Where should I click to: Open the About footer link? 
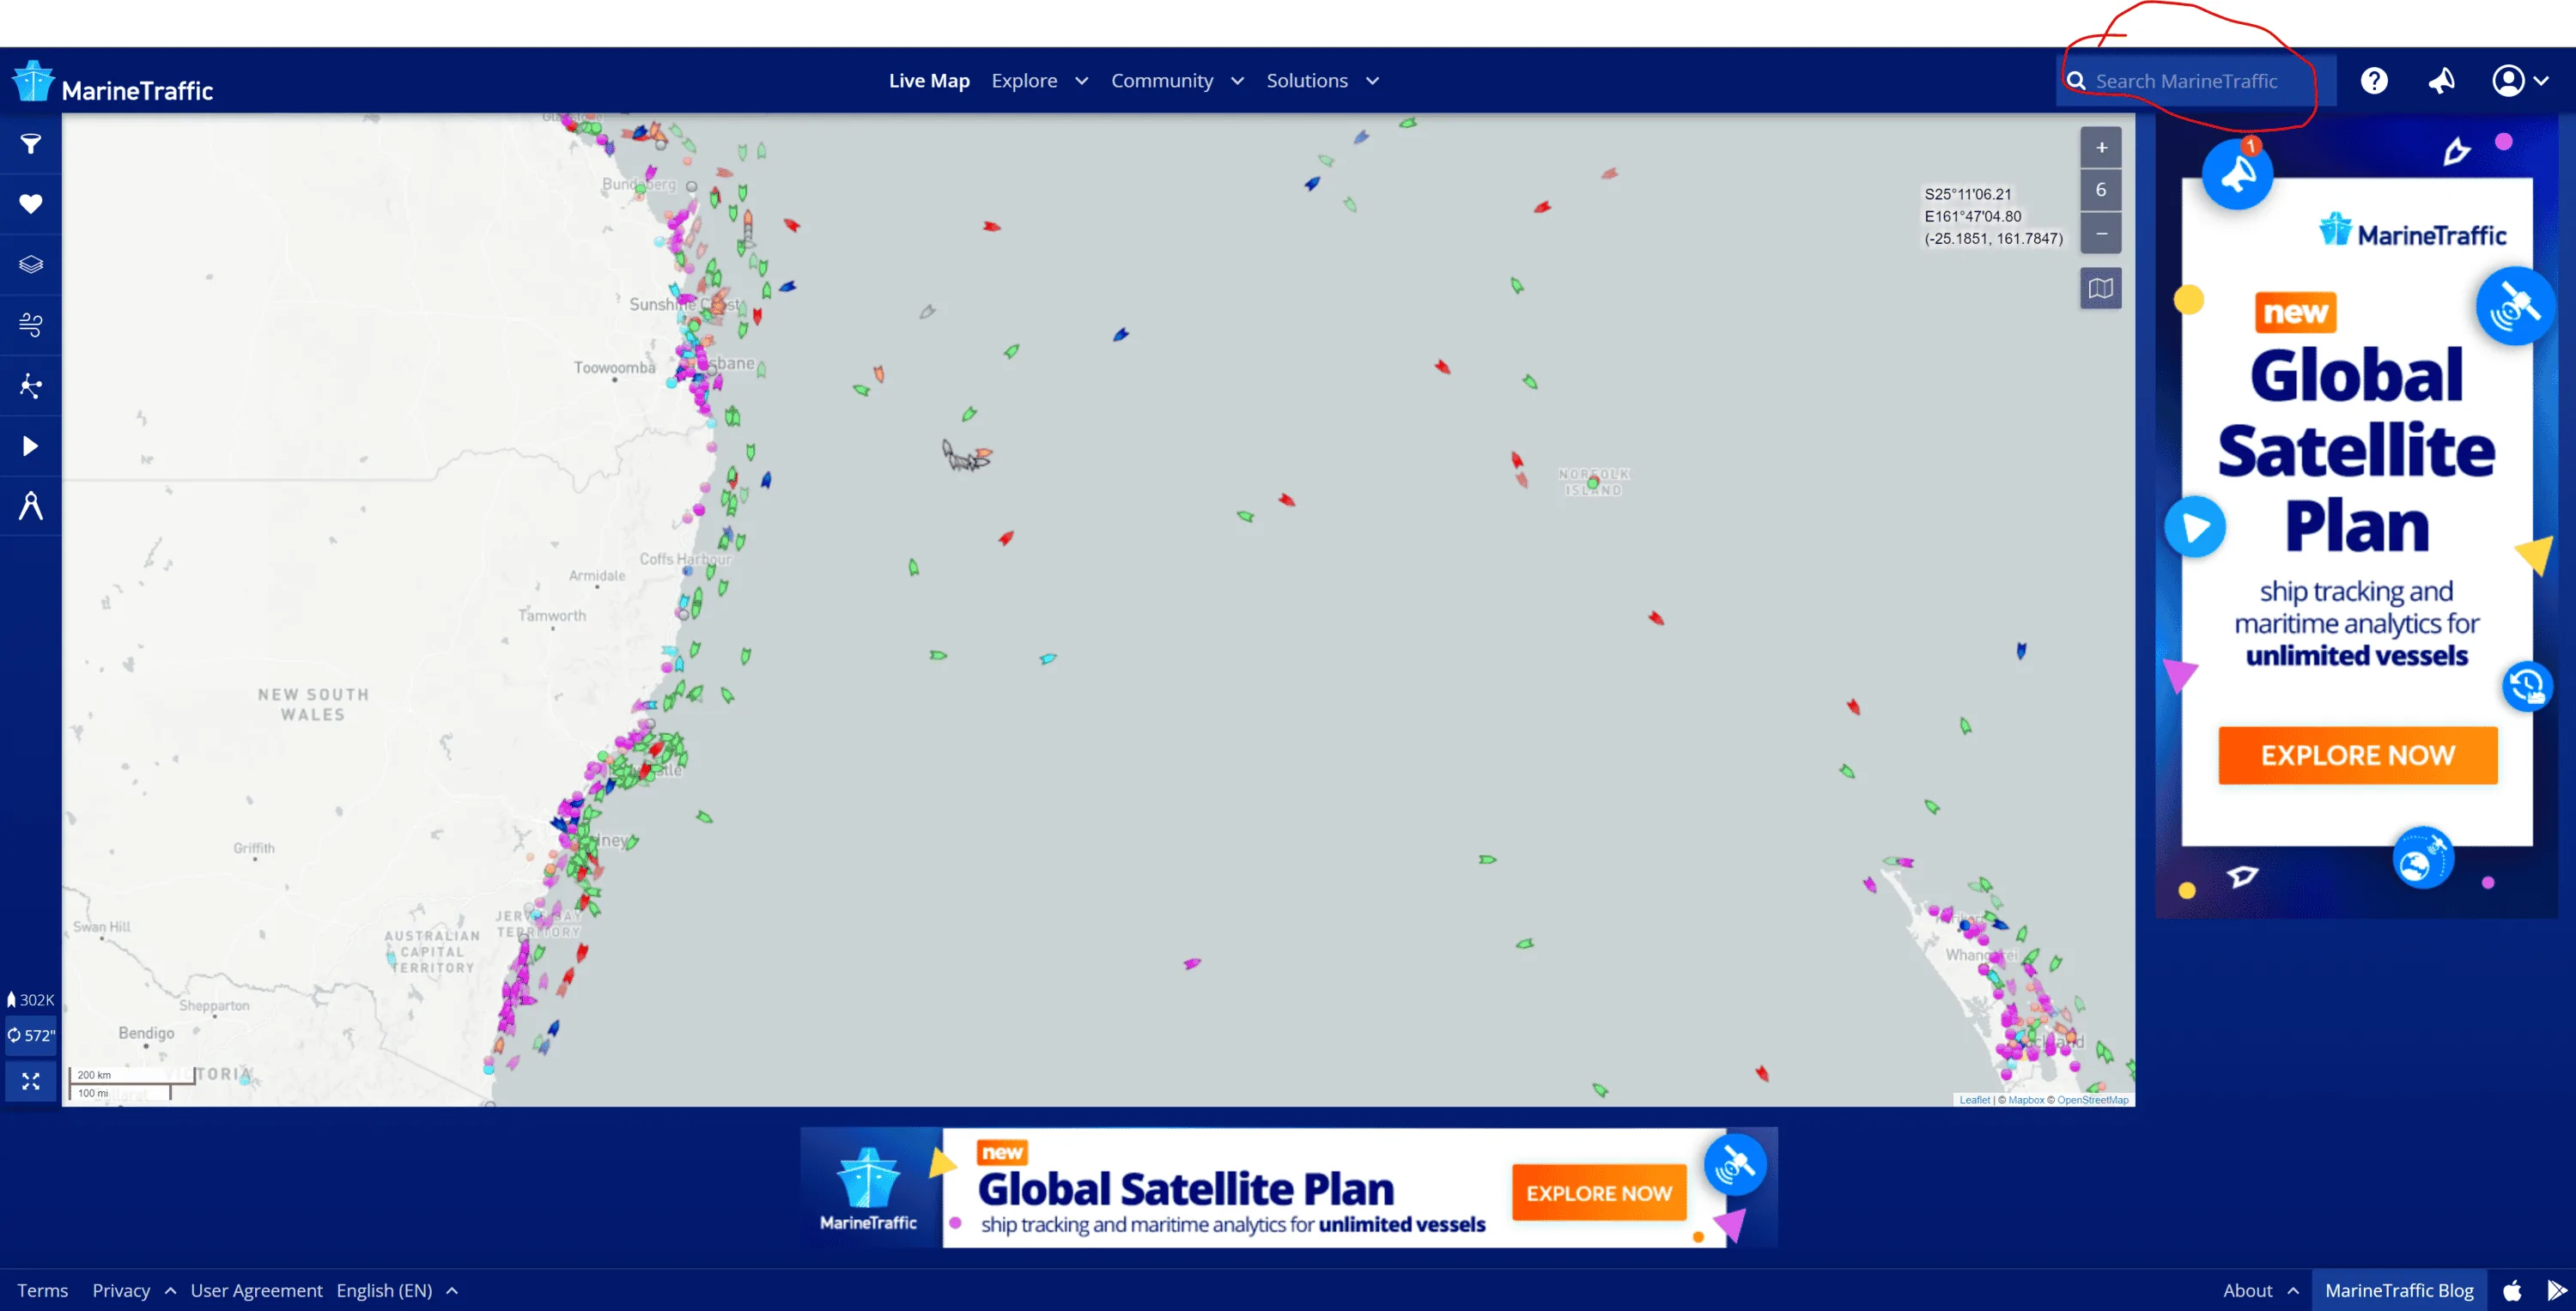tap(2248, 1290)
